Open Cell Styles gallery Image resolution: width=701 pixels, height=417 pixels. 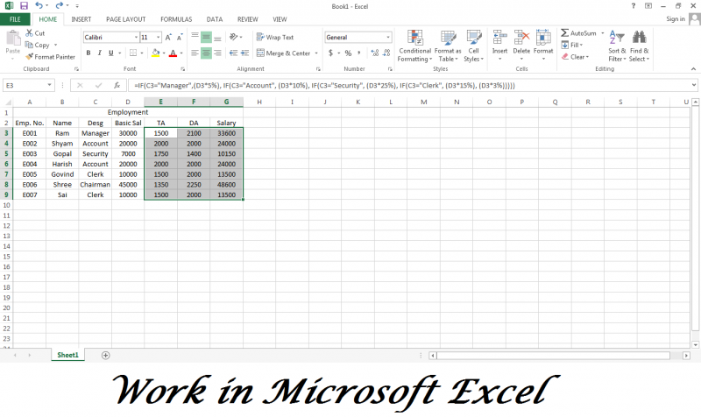[x=473, y=46]
